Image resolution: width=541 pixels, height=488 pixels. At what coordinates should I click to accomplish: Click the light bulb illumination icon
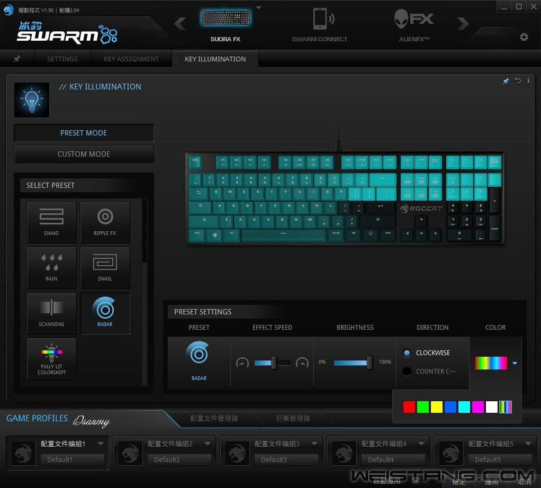32,100
